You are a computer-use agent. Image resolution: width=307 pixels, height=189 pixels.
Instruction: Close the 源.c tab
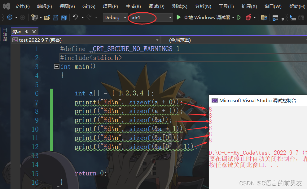[34, 31]
